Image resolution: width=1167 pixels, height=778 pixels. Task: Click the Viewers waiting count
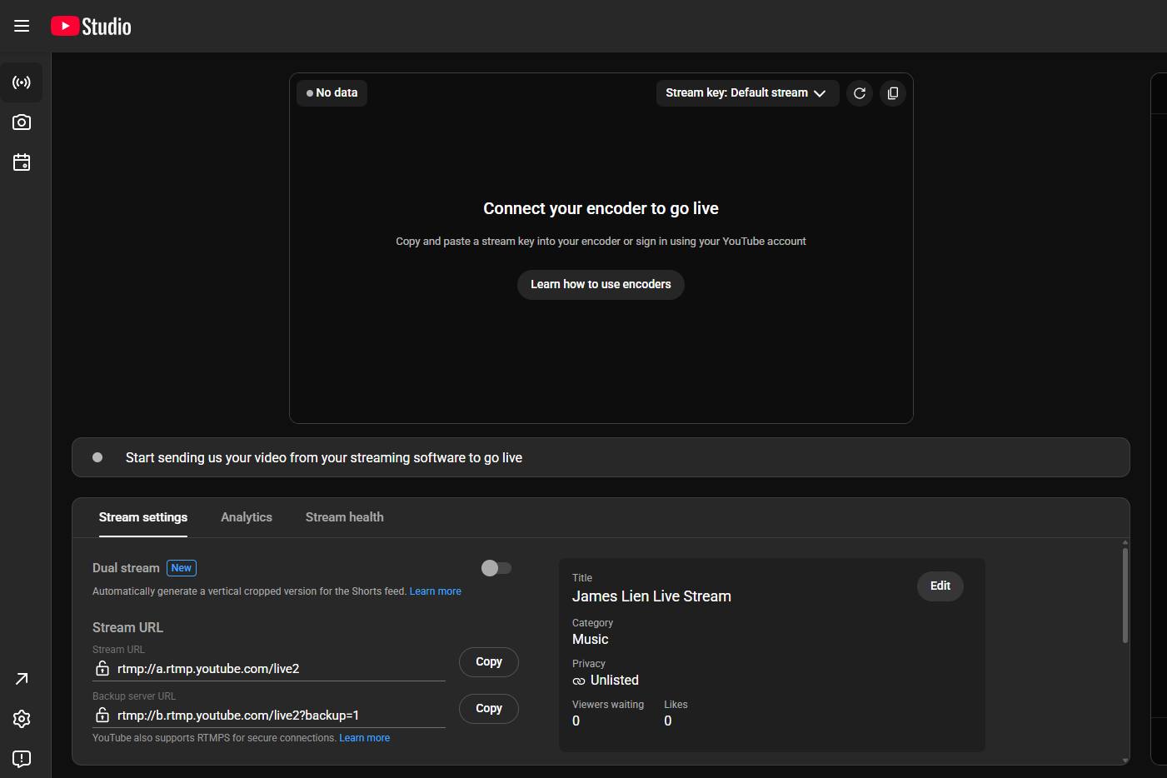click(x=576, y=721)
